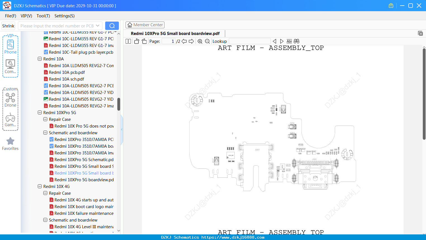426x240 pixels.
Task: Select highlighted Redmi 10XPro 5G Small board item
Action: point(84,173)
